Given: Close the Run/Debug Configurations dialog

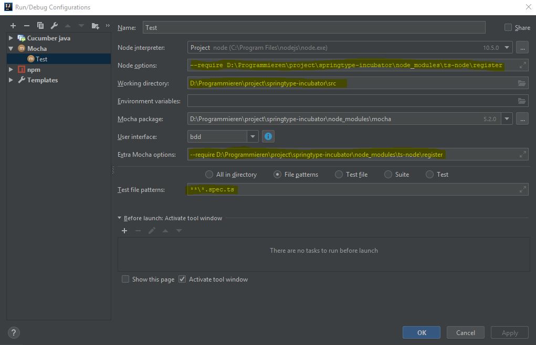Looking at the screenshot, I should pos(529,7).
